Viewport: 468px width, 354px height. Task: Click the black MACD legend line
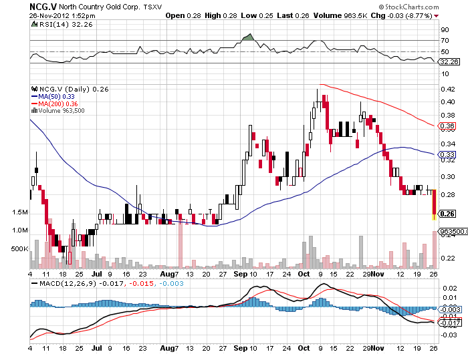(34, 283)
